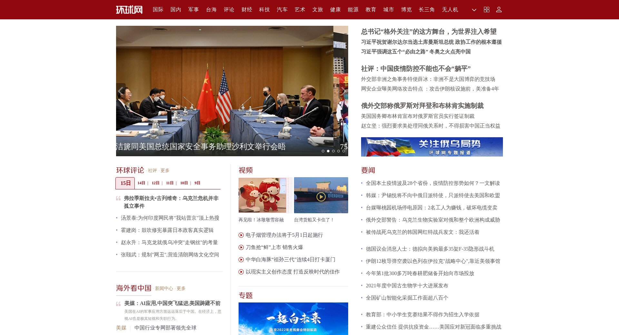619x335 pixels.
Task: Open the apps grid icon in header
Action: (486, 10)
